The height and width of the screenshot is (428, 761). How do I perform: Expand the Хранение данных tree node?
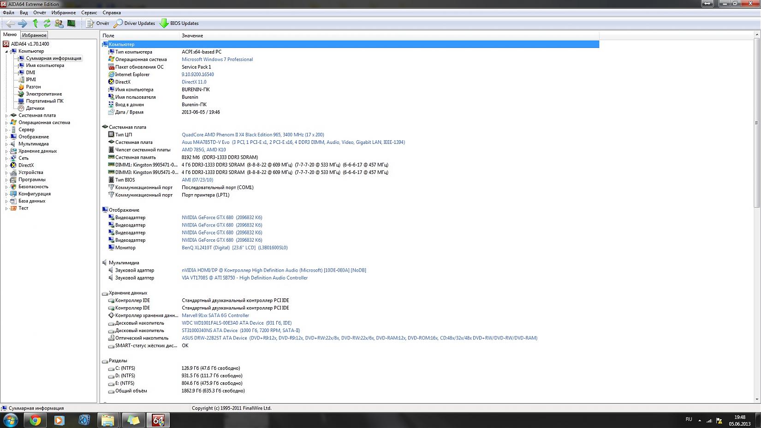tap(6, 151)
